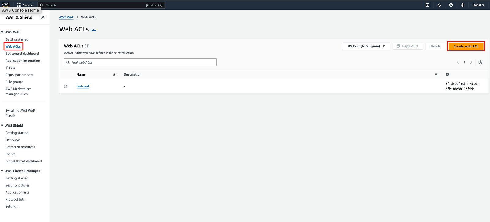490x222 pixels.
Task: Click the top console Search box
Action: click(101, 5)
